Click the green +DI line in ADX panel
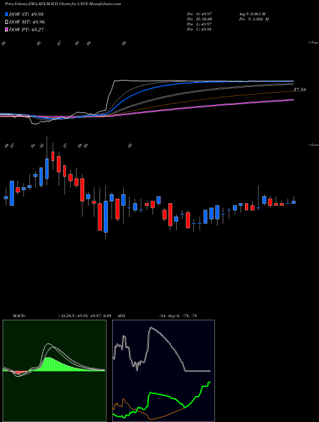The height and width of the screenshot is (422, 319). (x=161, y=395)
